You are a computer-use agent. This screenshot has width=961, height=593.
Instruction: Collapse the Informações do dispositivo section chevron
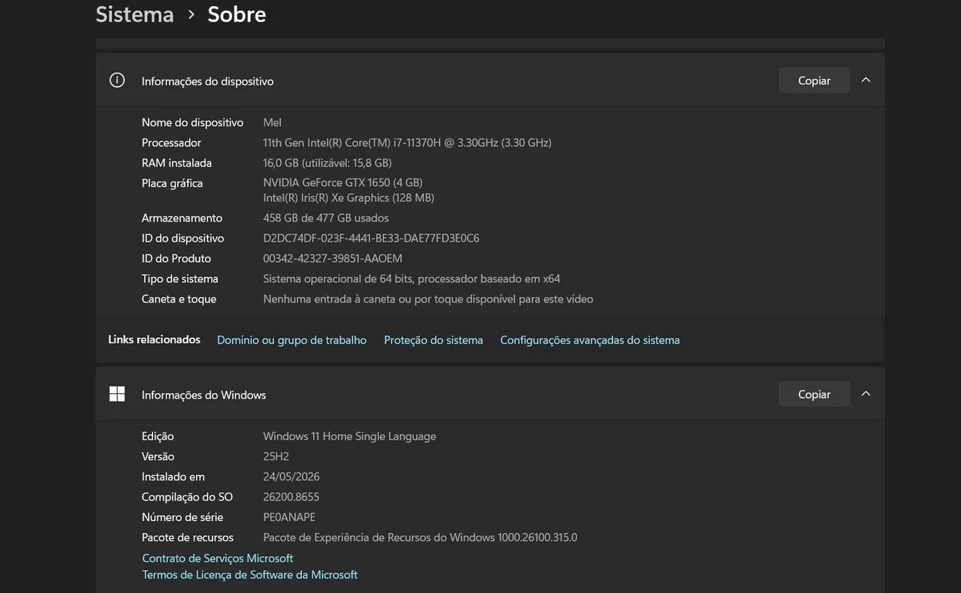pos(866,80)
